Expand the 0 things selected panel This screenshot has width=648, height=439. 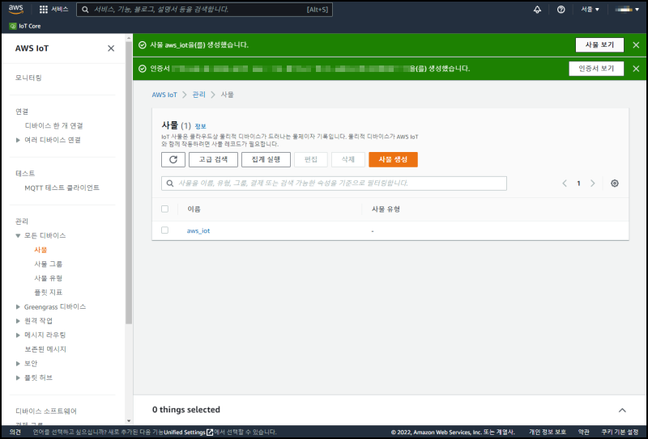click(622, 410)
